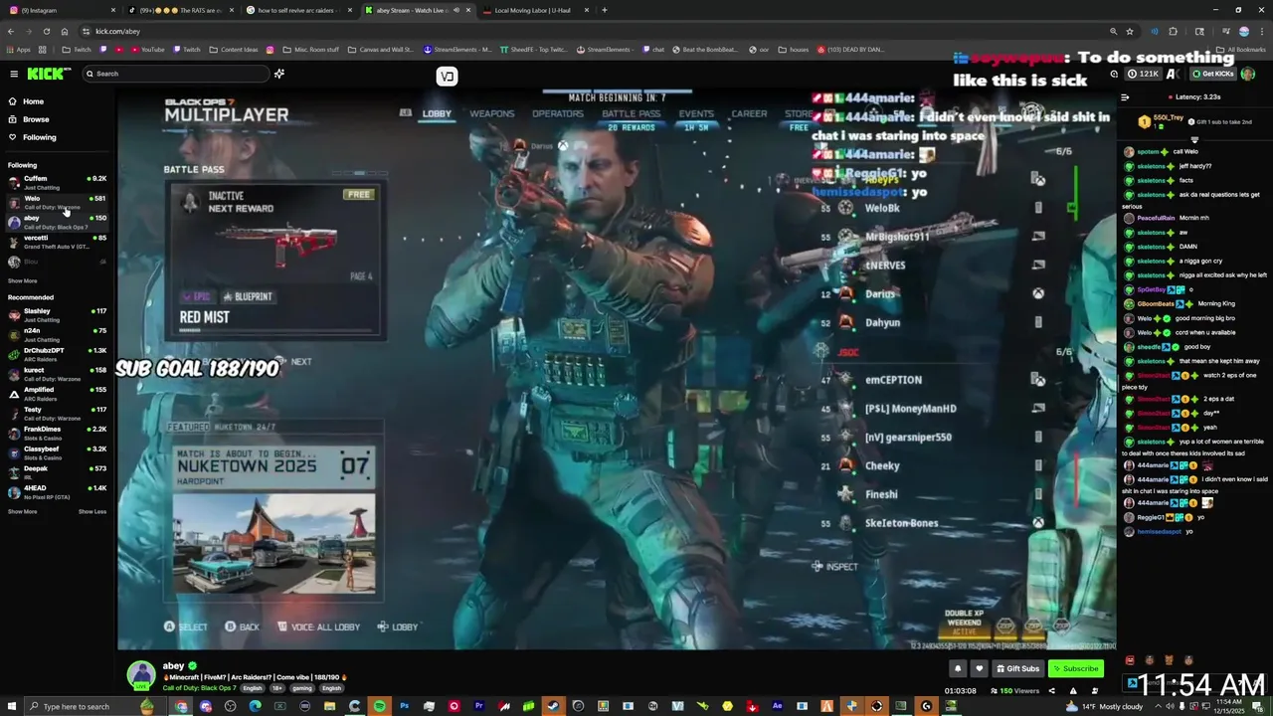
Task: Switch to the self revive arc raiders tab
Action: 301,10
